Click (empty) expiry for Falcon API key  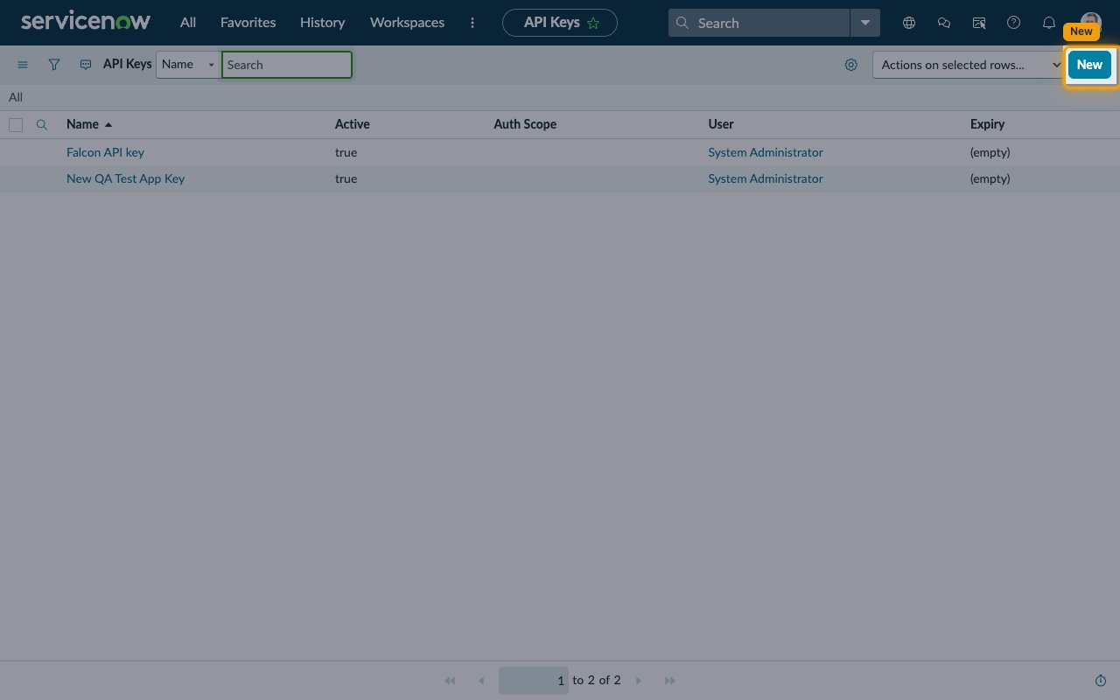click(x=990, y=152)
